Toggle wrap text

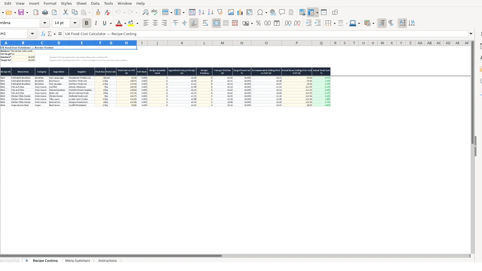click(x=205, y=23)
